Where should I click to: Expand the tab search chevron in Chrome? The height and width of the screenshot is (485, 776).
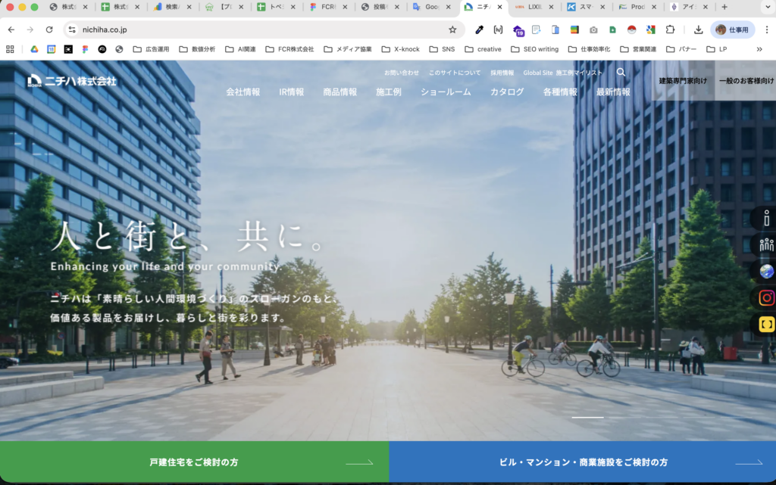(x=764, y=8)
